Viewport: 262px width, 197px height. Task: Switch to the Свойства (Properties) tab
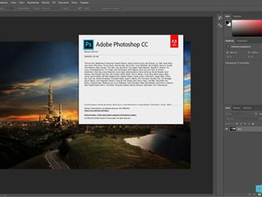[229, 41]
